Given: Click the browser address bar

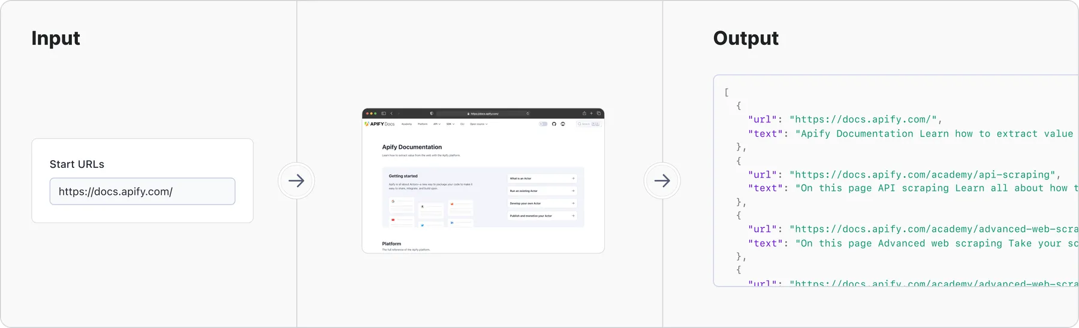Looking at the screenshot, I should (x=483, y=113).
